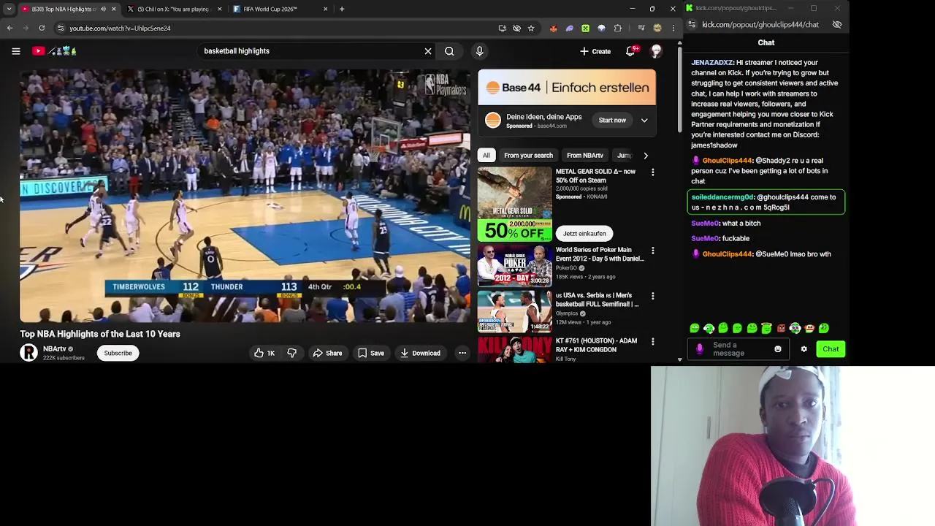Select the All filter chip
The image size is (935, 526).
point(486,156)
